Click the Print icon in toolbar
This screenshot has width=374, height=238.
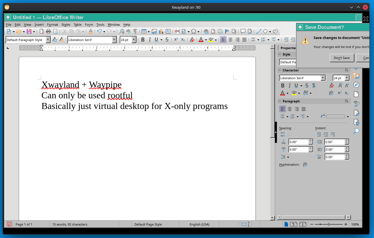(x=48, y=31)
